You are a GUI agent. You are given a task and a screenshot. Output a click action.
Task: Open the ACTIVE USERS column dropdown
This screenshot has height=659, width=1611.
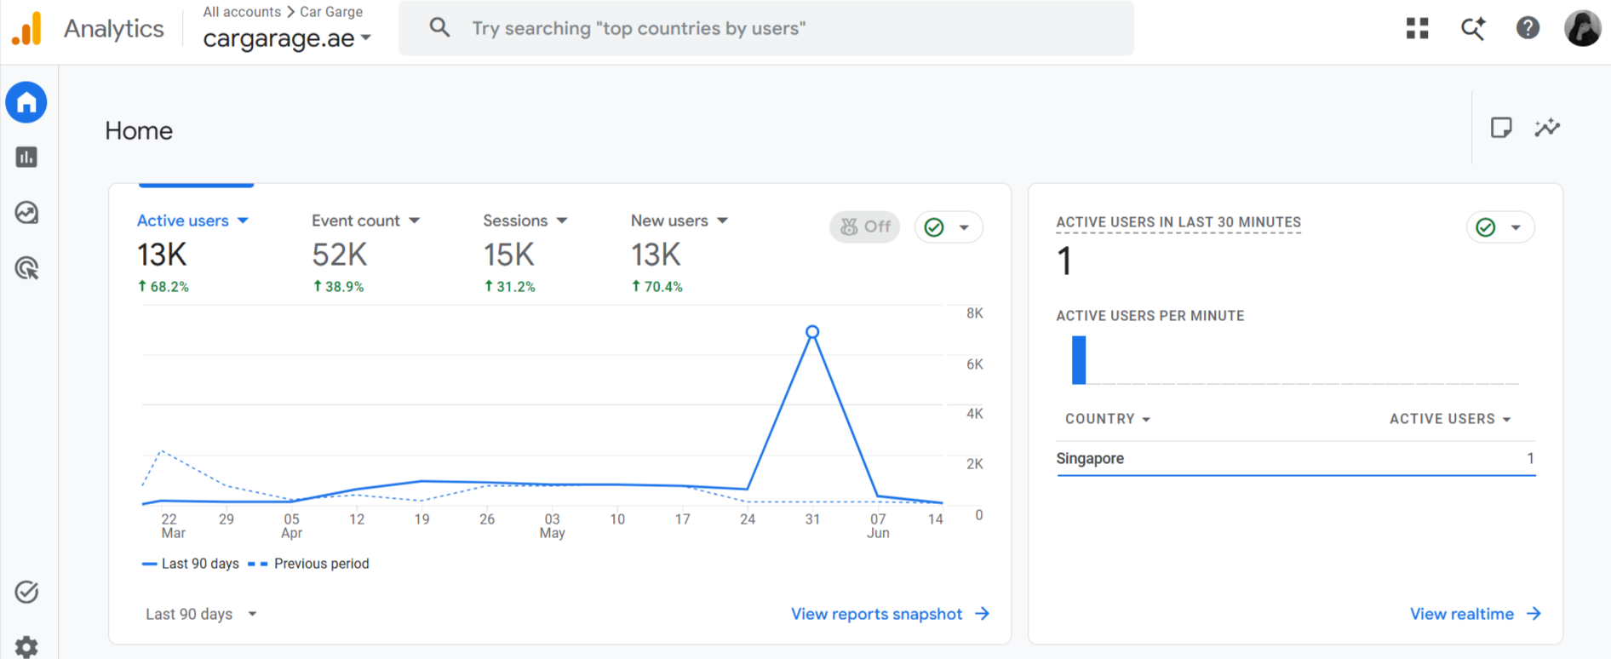coord(1450,419)
